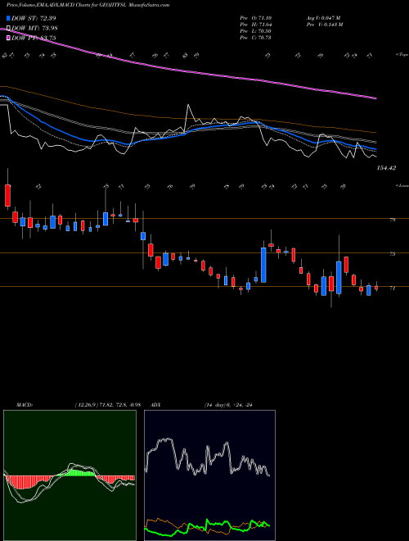The height and width of the screenshot is (541, 409).
Task: Click the 'Pre H: 71.64' value
Action: (x=256, y=25)
